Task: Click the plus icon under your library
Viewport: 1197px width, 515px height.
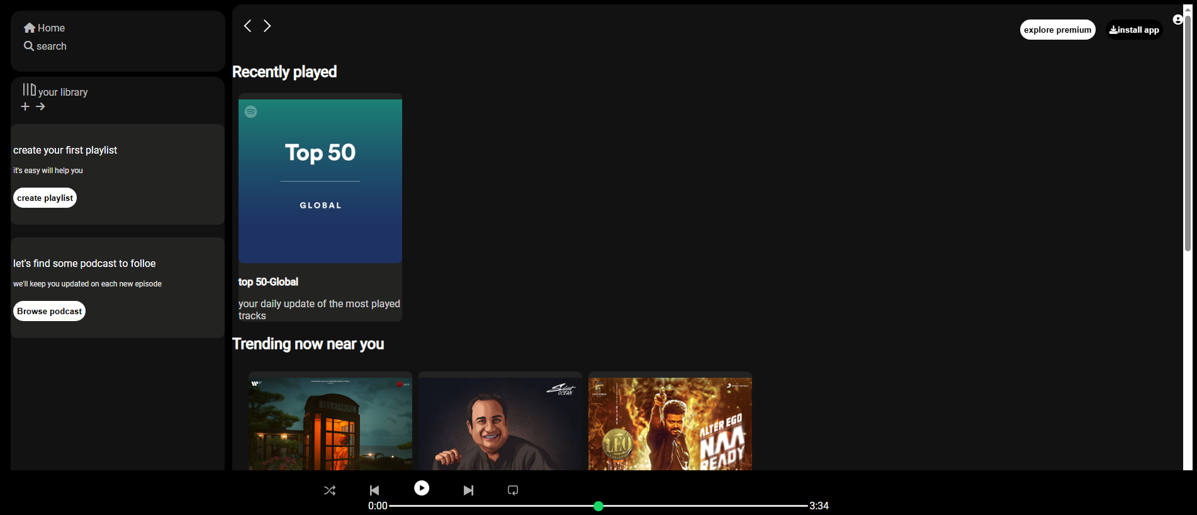Action: 25,106
